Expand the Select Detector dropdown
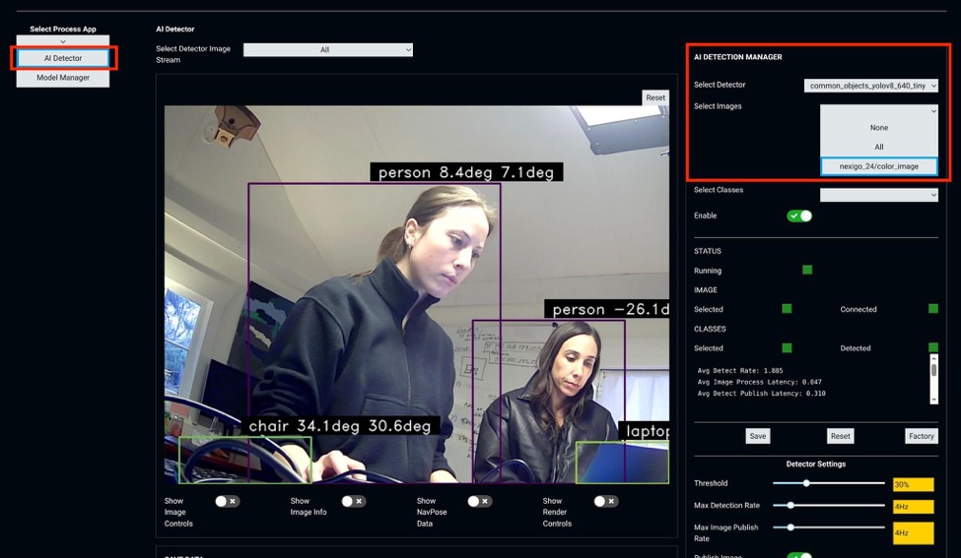The image size is (961, 558). point(870,86)
